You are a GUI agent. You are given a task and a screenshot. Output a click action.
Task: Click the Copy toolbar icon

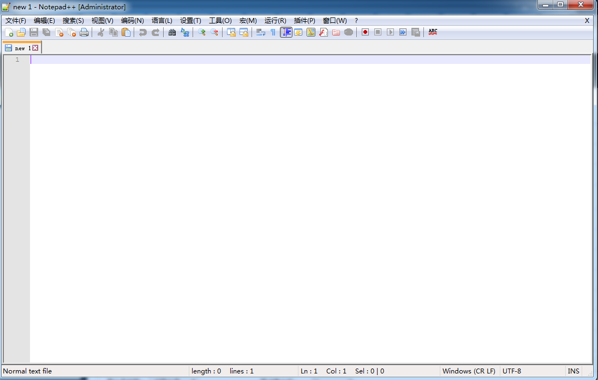(x=113, y=32)
